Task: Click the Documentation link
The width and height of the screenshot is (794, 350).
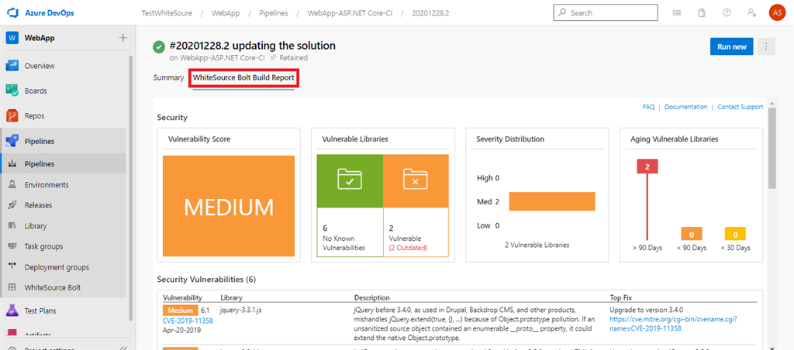Action: coord(685,107)
